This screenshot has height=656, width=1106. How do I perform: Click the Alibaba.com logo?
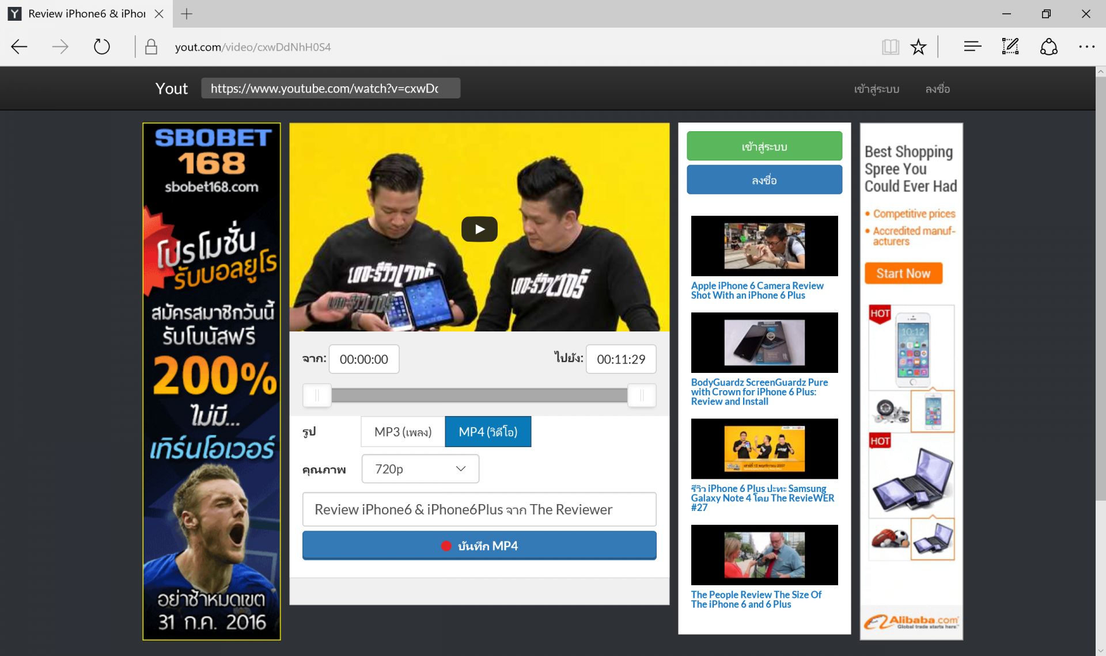pos(911,623)
